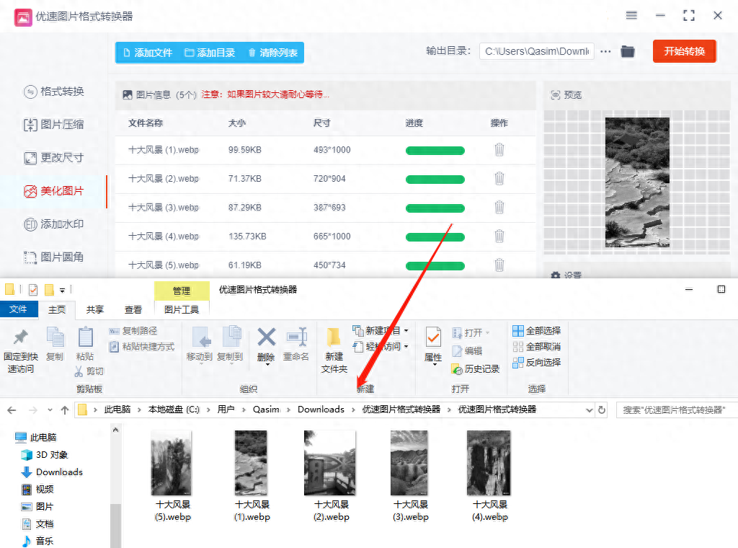Select Downloads in the navigation tree
This screenshot has width=738, height=548.
point(59,472)
